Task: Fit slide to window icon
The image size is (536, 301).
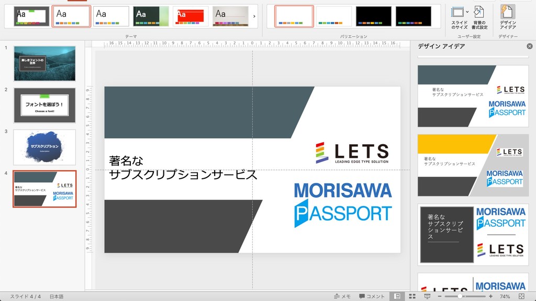Action: pos(521,296)
